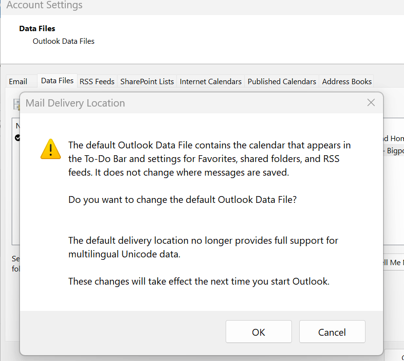Click the yellow warning icon

tap(51, 149)
